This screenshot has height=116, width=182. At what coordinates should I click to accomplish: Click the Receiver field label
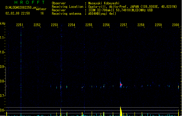59,10
